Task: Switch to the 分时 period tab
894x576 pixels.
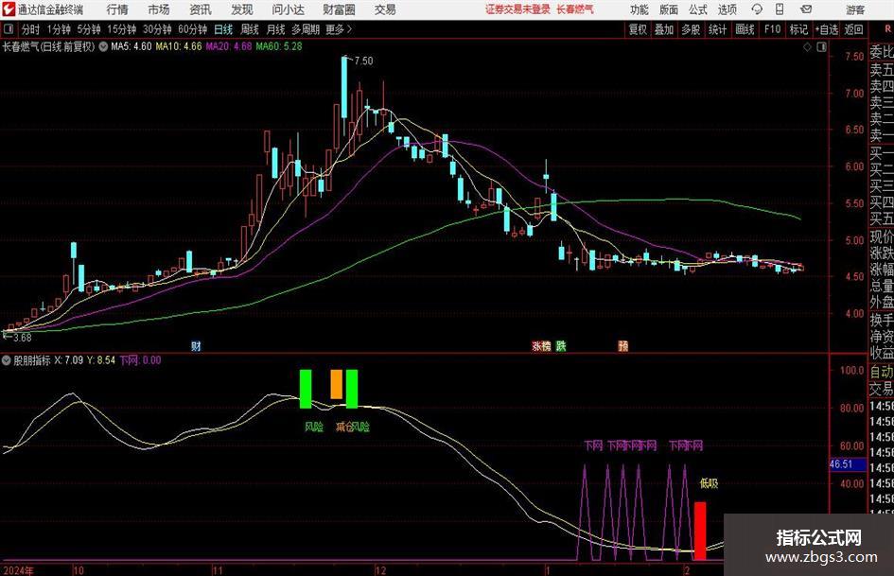Action: 31,29
